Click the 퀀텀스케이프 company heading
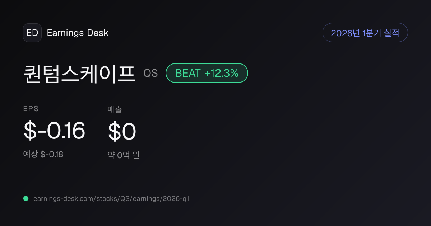Screen dimensions: 431x226 [x=79, y=73]
